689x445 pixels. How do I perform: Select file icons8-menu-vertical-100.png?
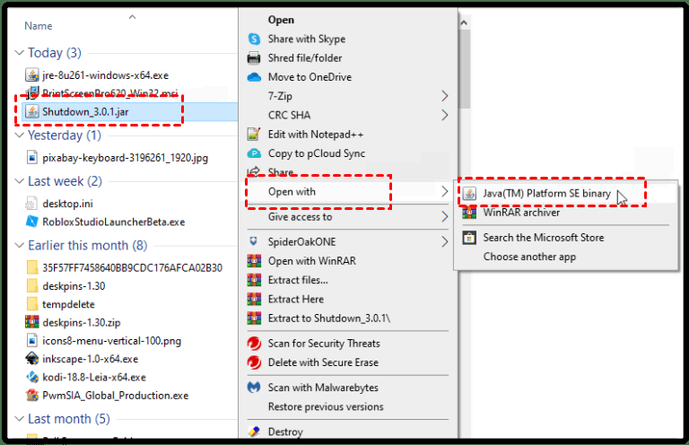pos(111,341)
